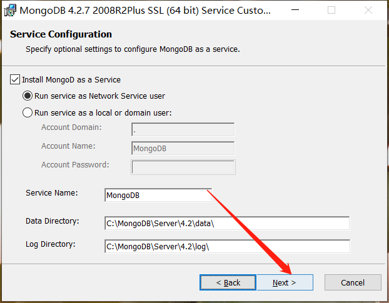Click the Data Directory path field
Viewport: 389px width, 303px height.
pos(226,224)
